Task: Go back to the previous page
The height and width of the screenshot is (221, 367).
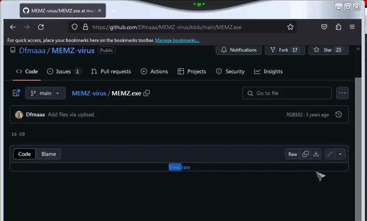Action: click(13, 27)
